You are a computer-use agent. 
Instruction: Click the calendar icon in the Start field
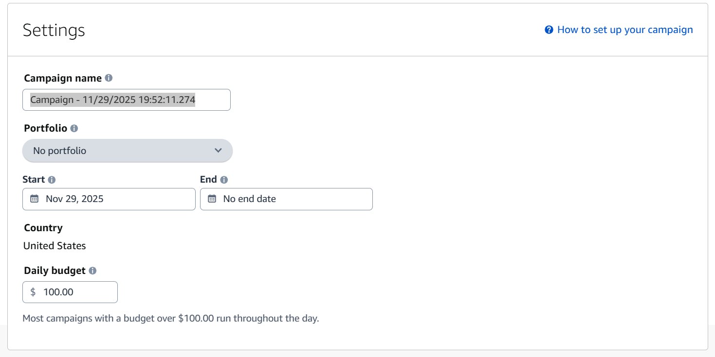point(34,199)
